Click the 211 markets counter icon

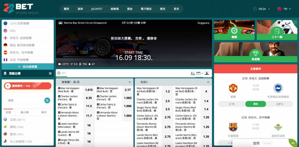click(59, 73)
